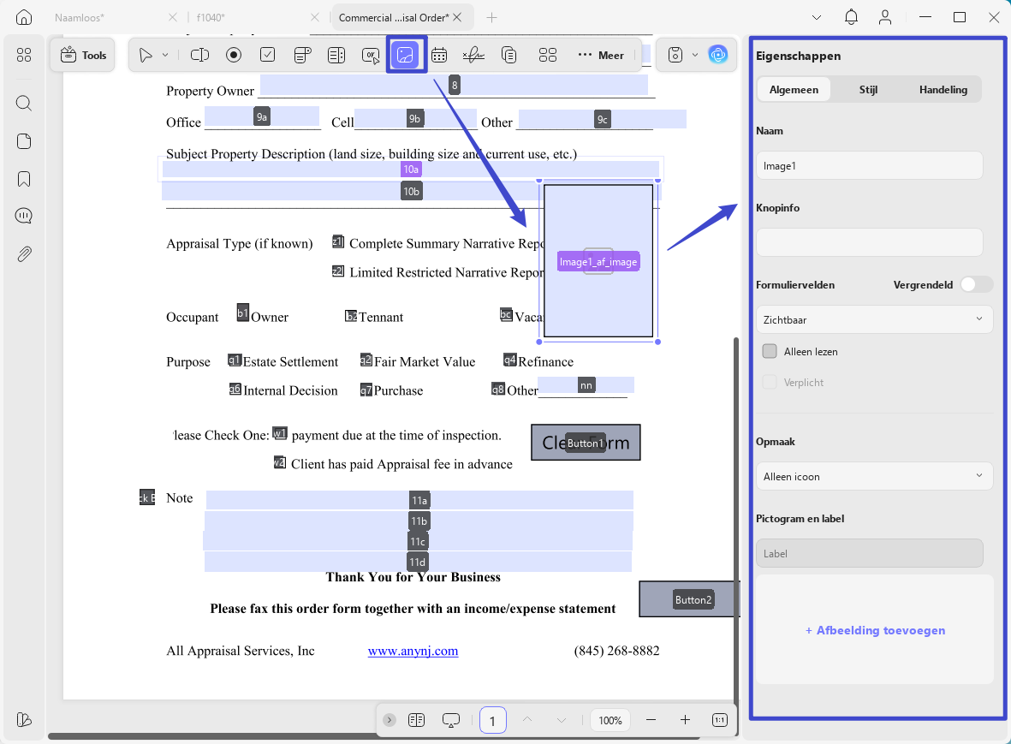Toggle the Vergrendeld switch
The width and height of the screenshot is (1011, 744).
976,285
